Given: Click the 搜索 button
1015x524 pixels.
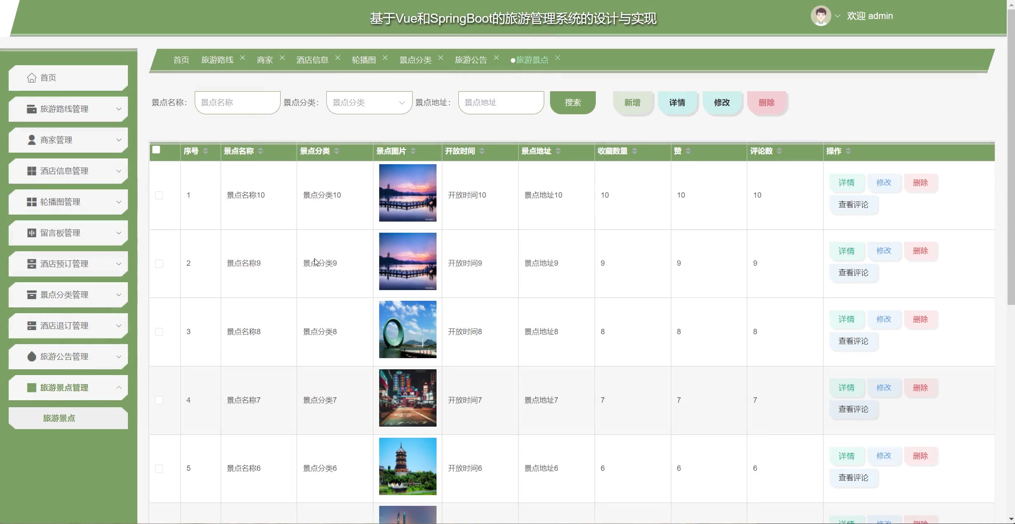Looking at the screenshot, I should [572, 102].
